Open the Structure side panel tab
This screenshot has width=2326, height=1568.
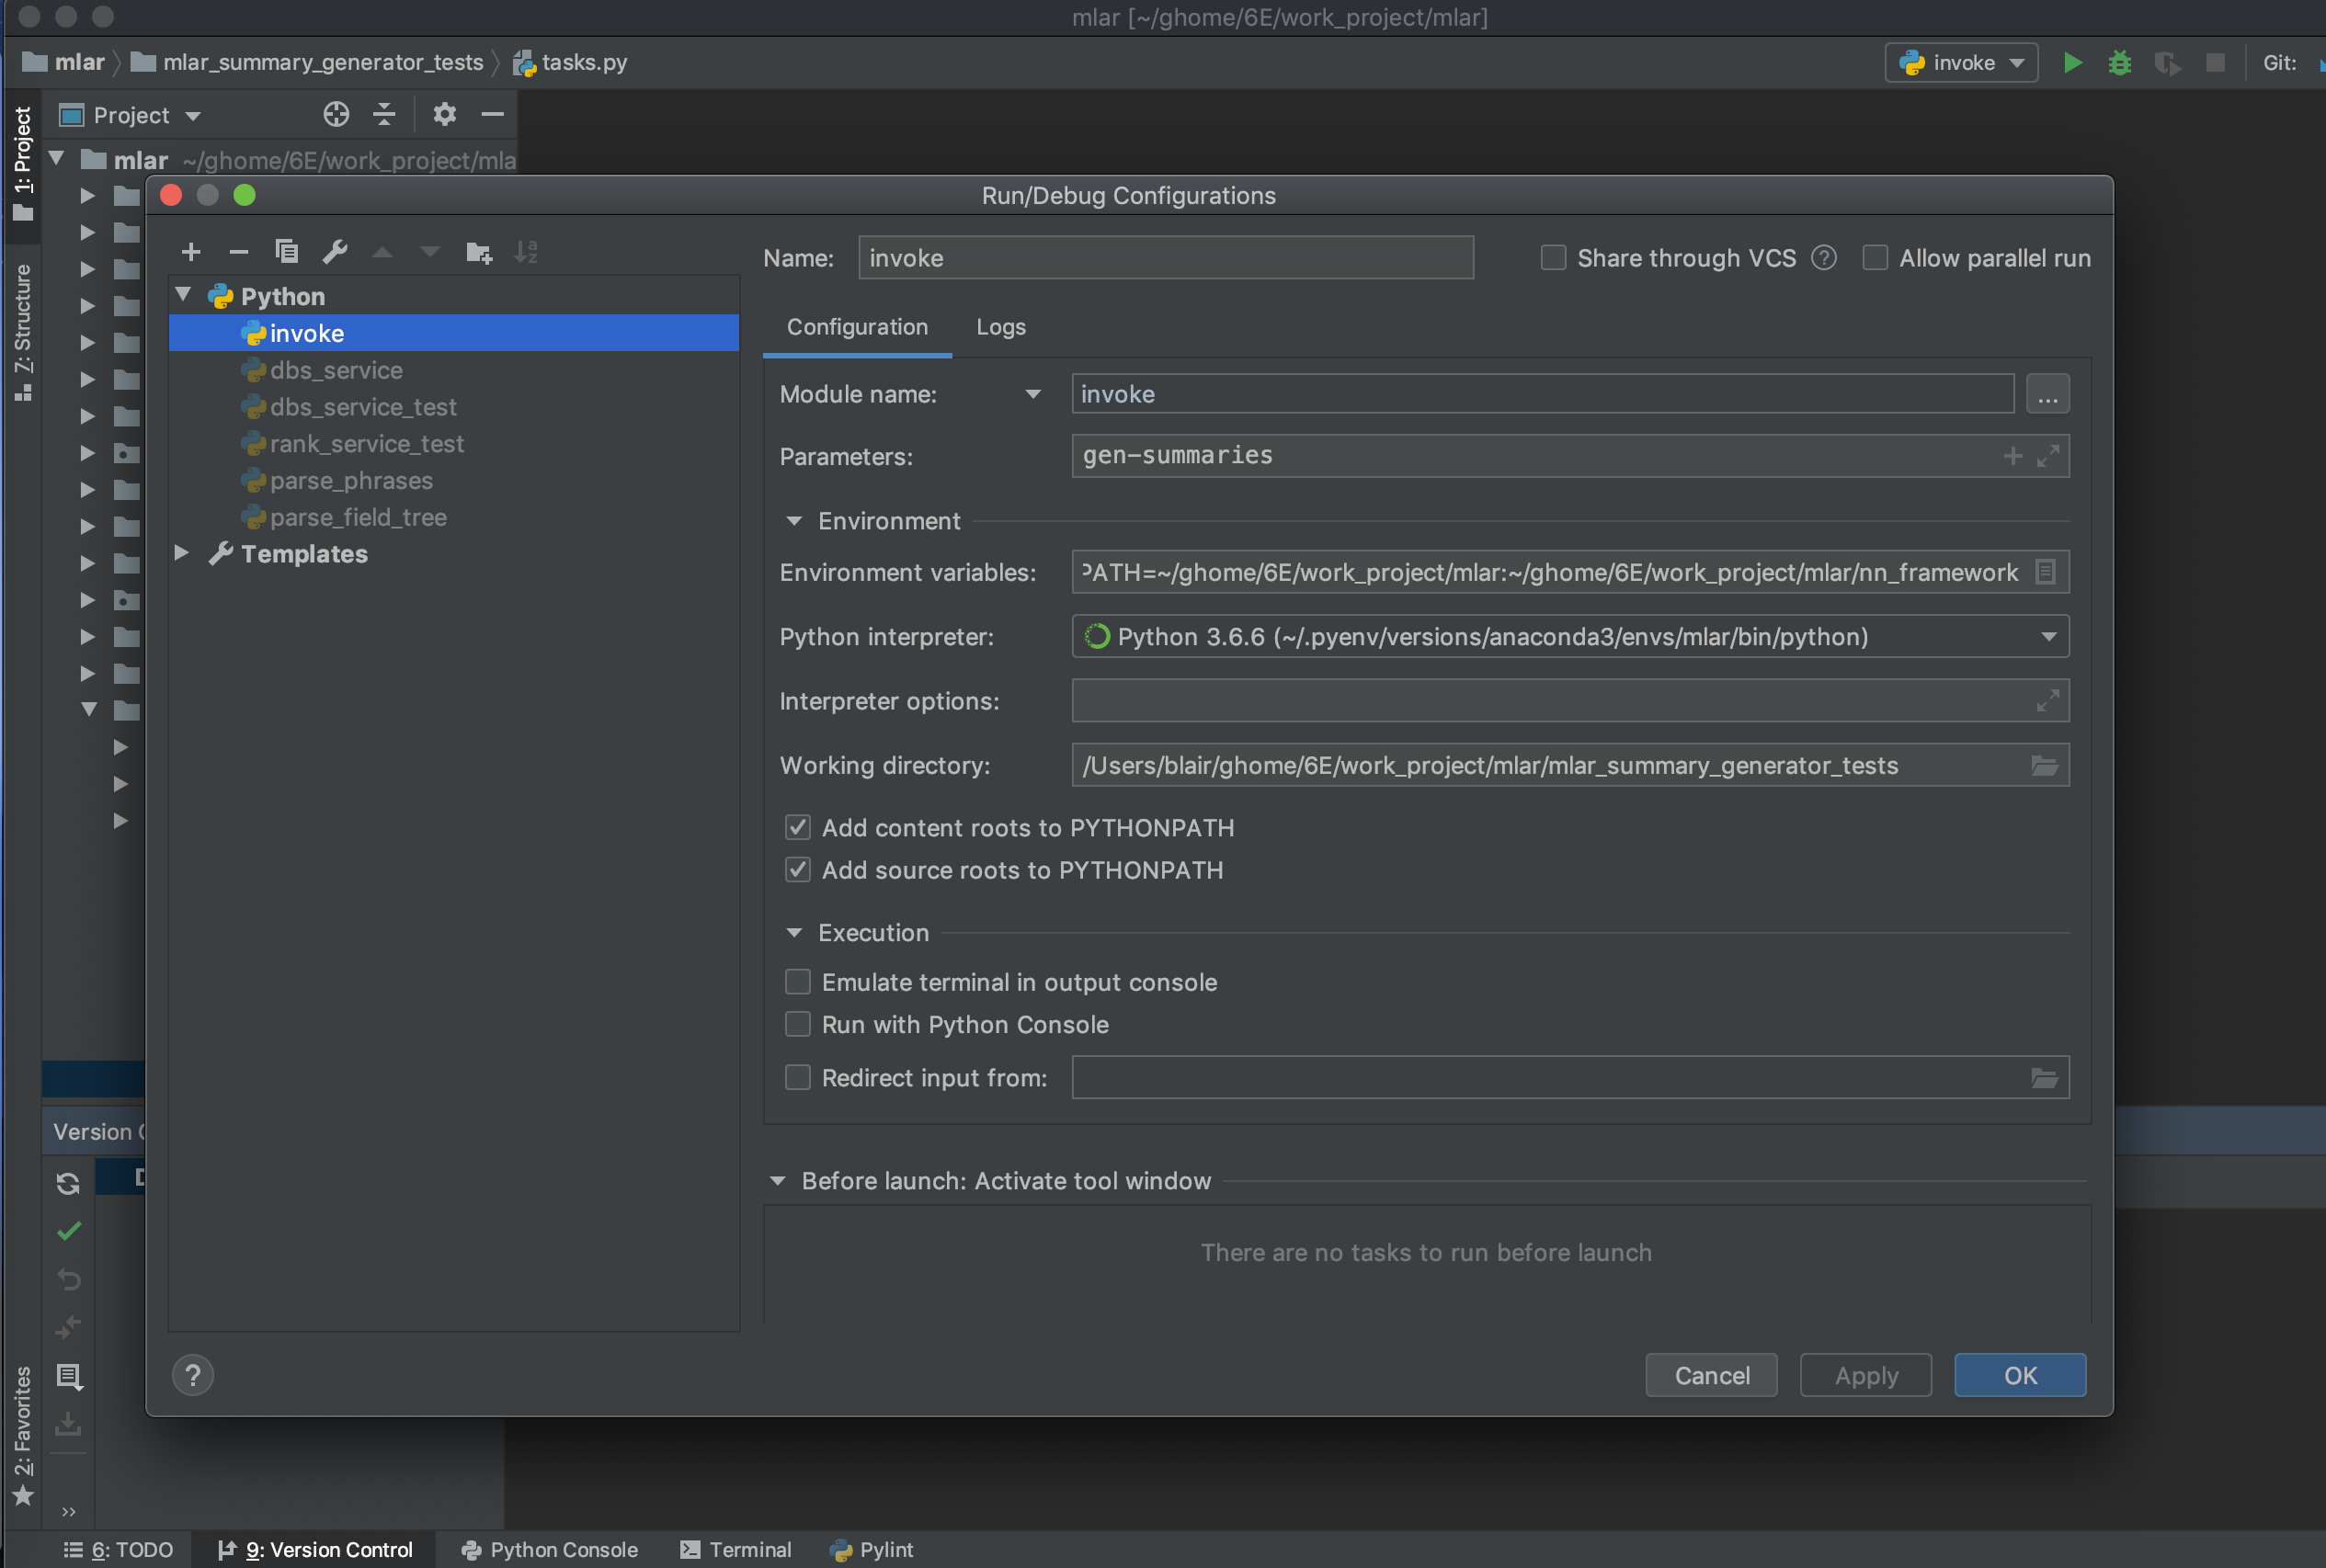(x=22, y=330)
